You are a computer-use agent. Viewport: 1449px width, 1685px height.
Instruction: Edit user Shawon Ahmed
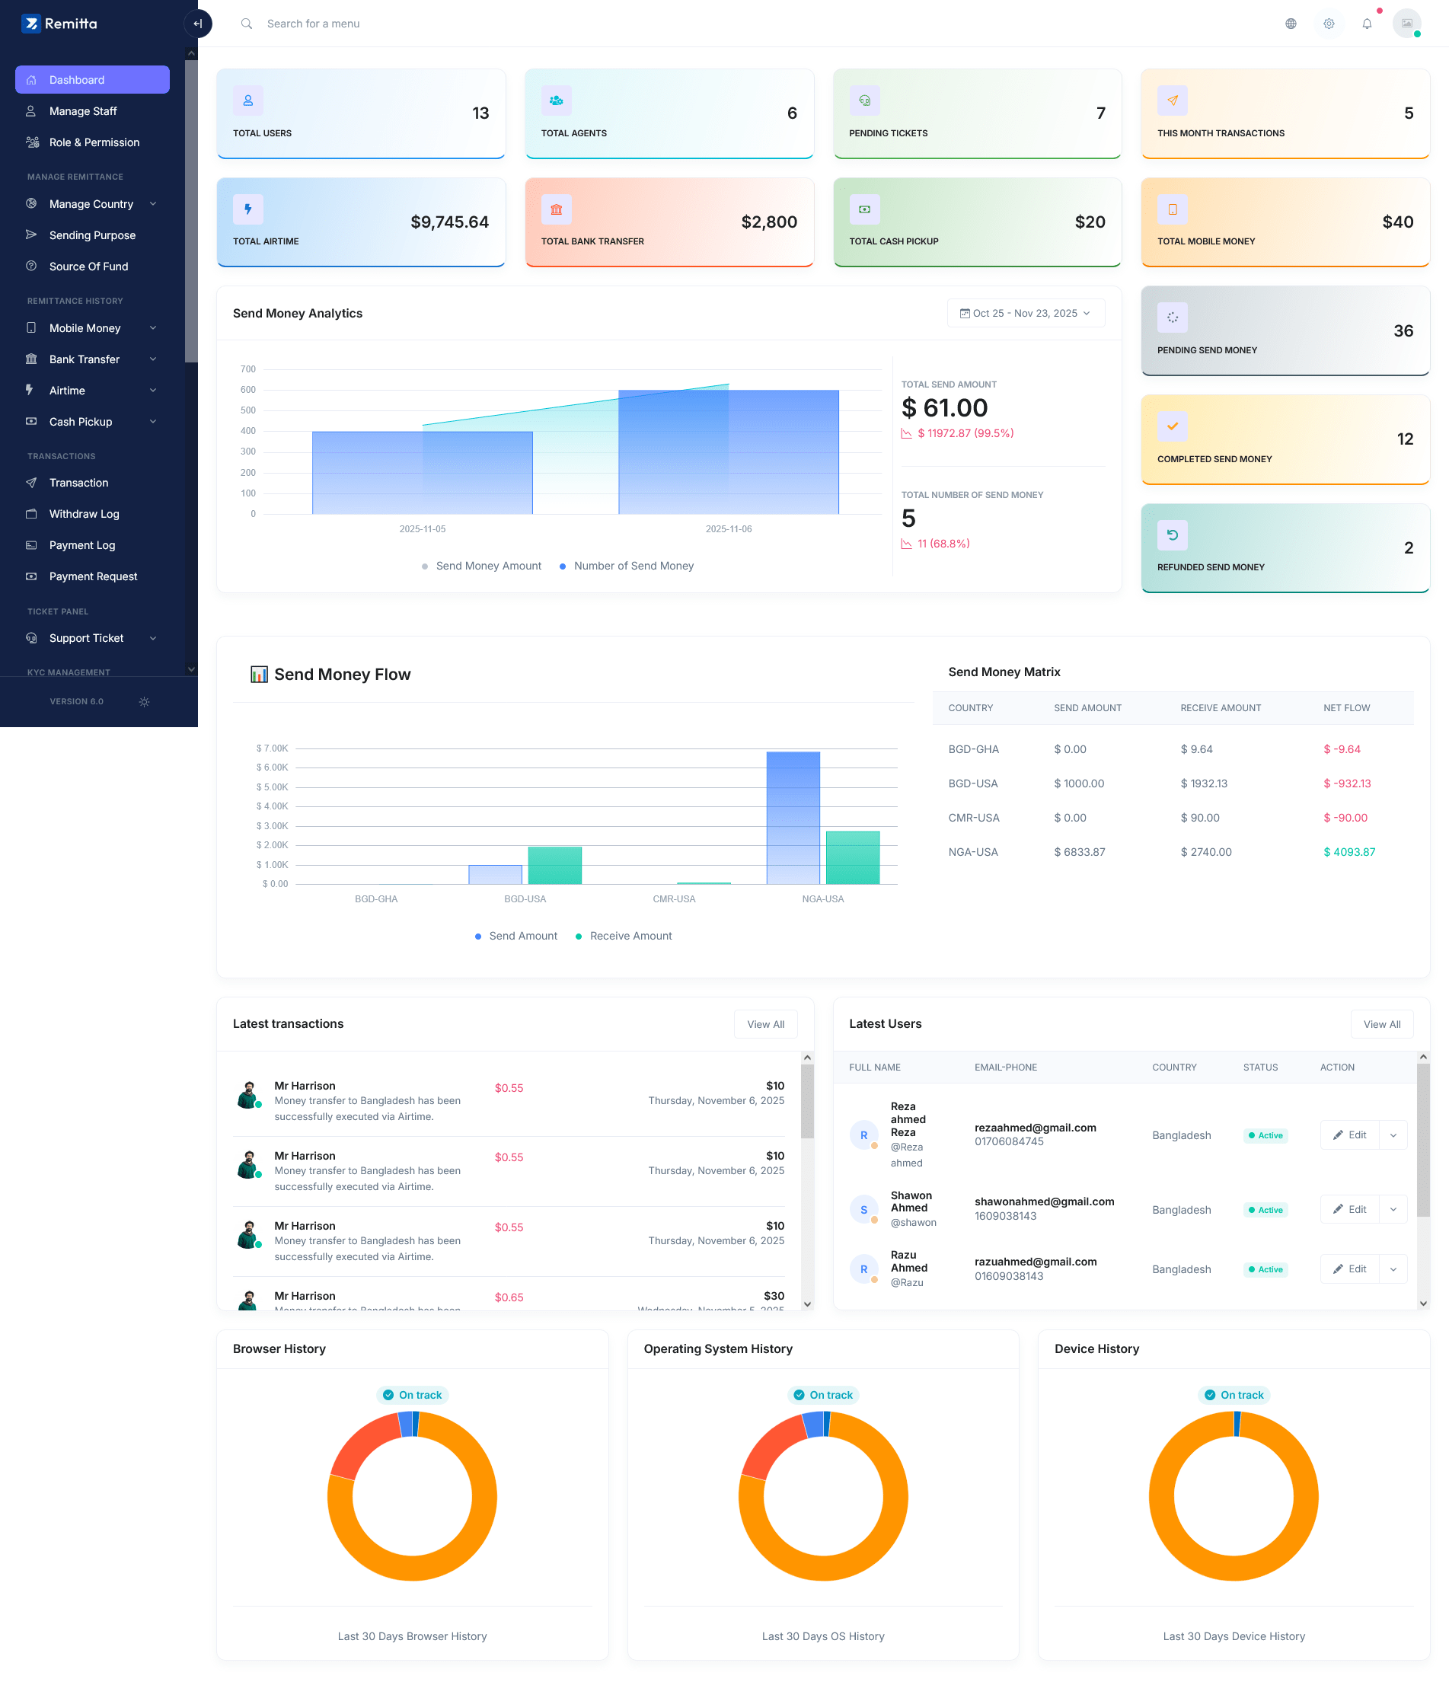[1350, 1210]
